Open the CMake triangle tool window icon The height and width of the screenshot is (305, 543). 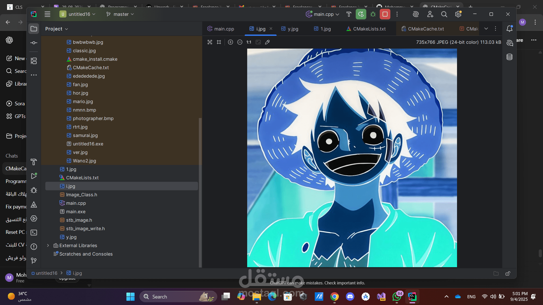pos(34,204)
